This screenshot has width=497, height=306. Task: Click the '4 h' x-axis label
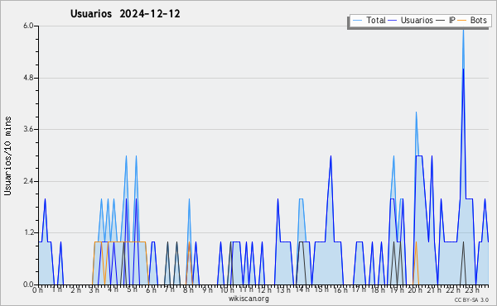pos(113,289)
